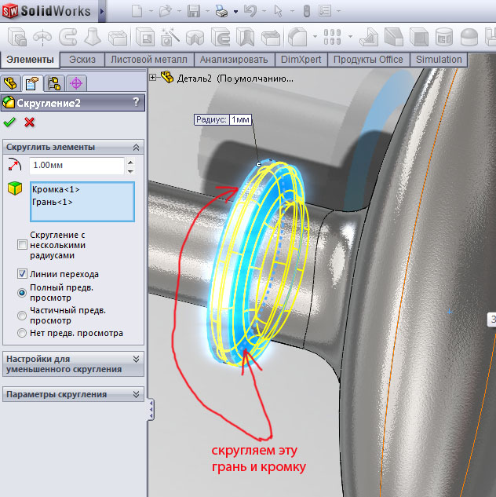
Task: Enable 'Скругление с несколькими радиусами' checkbox
Action: (22, 245)
